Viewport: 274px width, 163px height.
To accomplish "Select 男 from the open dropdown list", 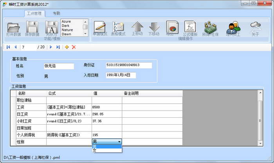I will click(x=107, y=146).
